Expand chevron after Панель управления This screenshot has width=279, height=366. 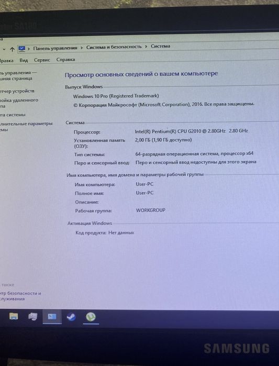pos(82,48)
